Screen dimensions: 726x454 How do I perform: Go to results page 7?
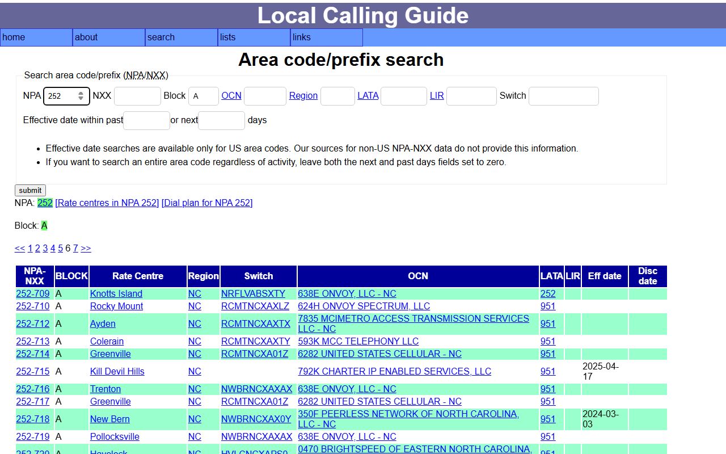75,249
